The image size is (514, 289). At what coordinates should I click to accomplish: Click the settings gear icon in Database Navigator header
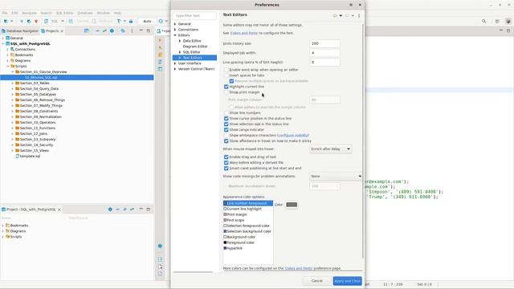[x=112, y=31]
